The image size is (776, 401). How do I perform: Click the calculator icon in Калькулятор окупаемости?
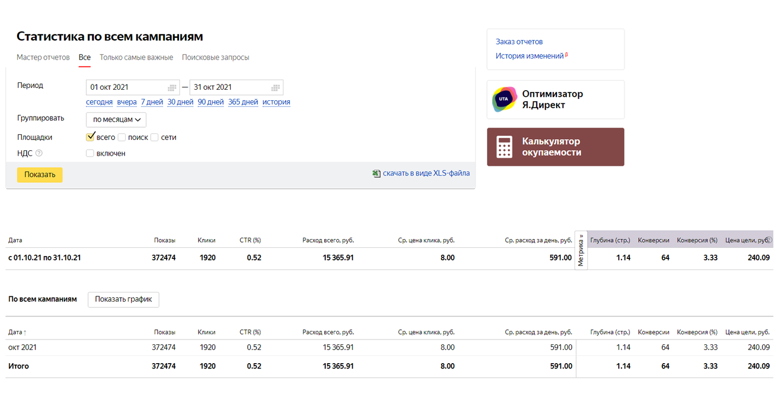[504, 147]
